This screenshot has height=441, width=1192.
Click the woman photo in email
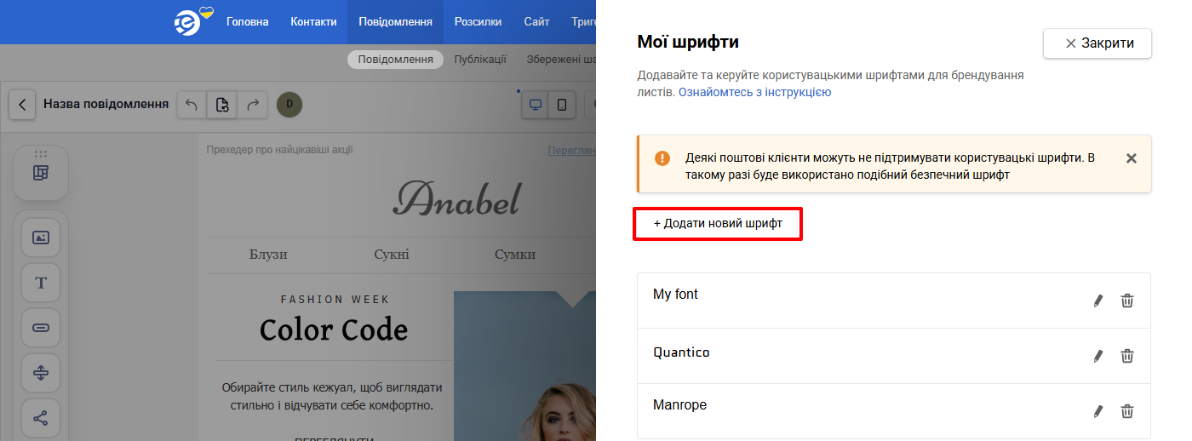(x=524, y=366)
